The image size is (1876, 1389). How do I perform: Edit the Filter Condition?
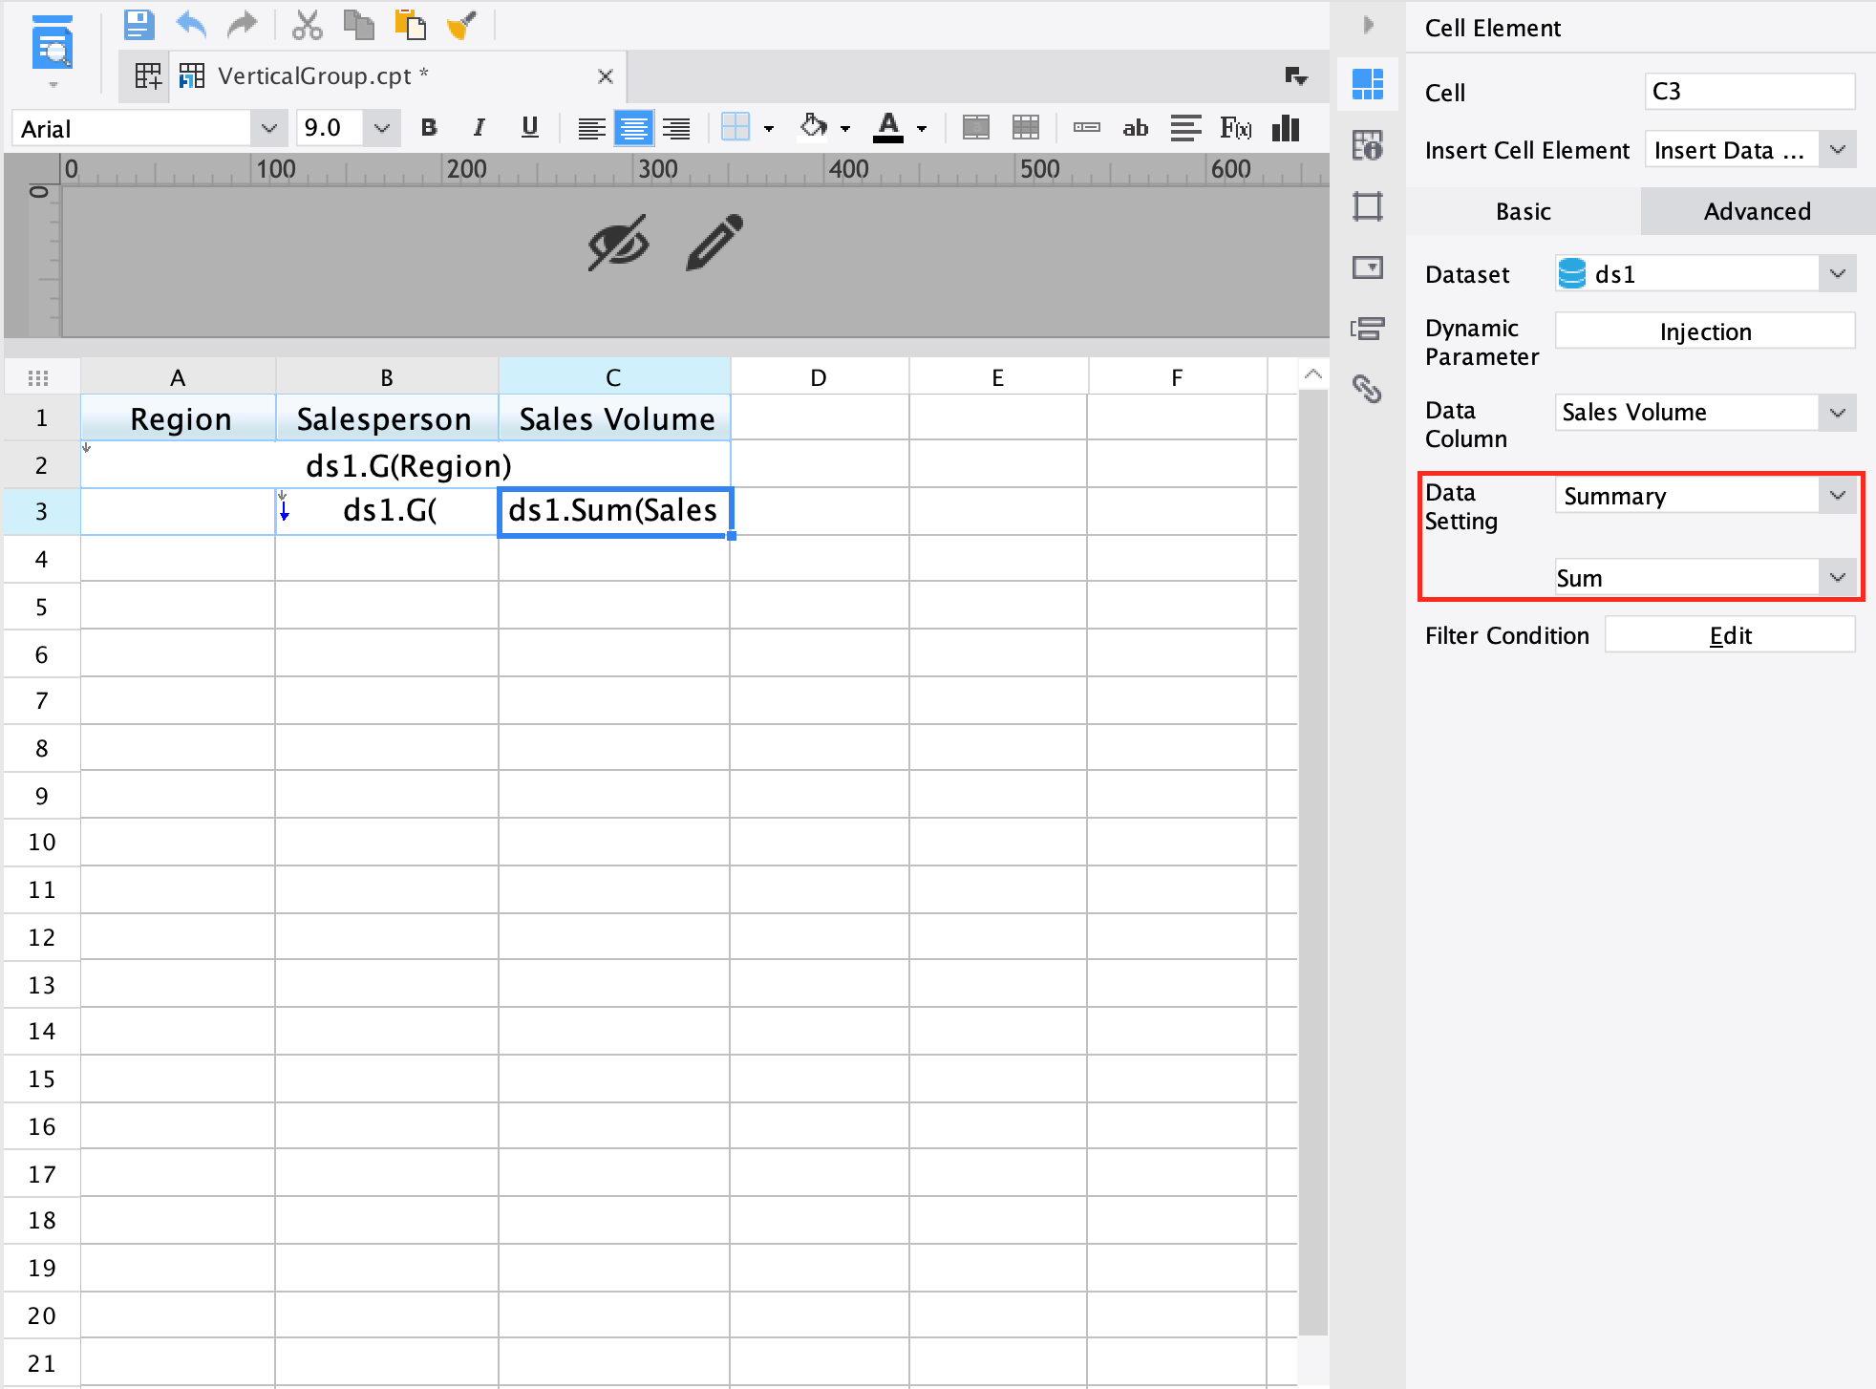tap(1730, 634)
